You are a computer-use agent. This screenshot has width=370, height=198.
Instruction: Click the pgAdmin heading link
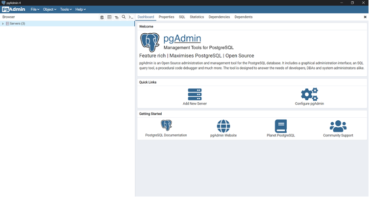[182, 38]
